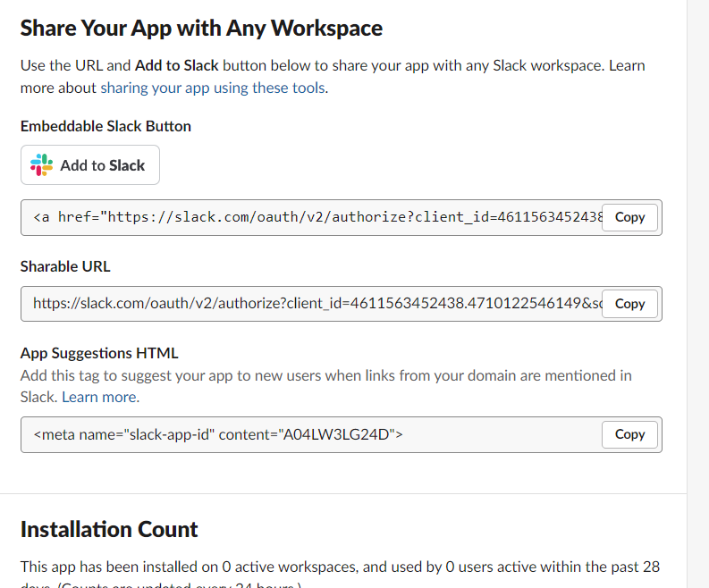
Task: Click the Slack logo in Add to Slack button
Action: pos(42,165)
